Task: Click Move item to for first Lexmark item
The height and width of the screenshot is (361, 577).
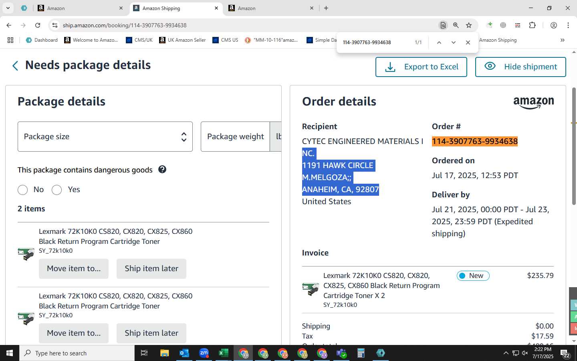Action: (x=74, y=269)
